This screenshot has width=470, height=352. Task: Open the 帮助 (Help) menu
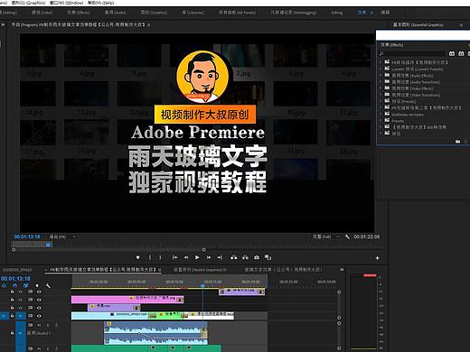point(101,3)
